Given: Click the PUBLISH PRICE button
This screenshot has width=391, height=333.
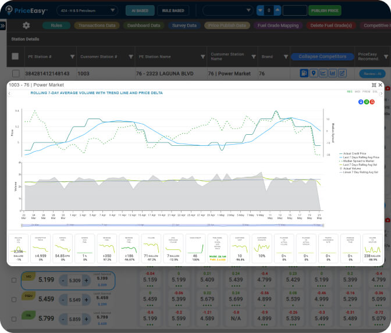Looking at the screenshot, I should coord(325,10).
